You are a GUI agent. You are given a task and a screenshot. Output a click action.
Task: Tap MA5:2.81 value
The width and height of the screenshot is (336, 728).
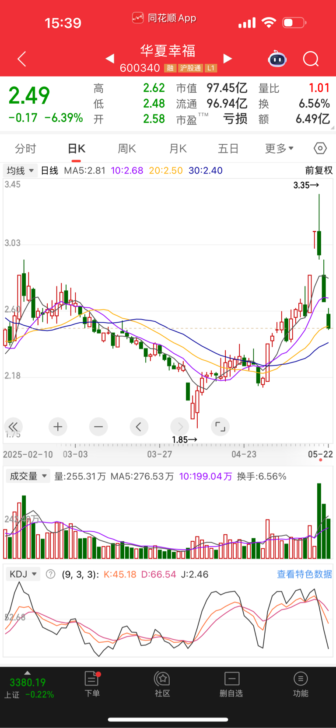pyautogui.click(x=85, y=171)
